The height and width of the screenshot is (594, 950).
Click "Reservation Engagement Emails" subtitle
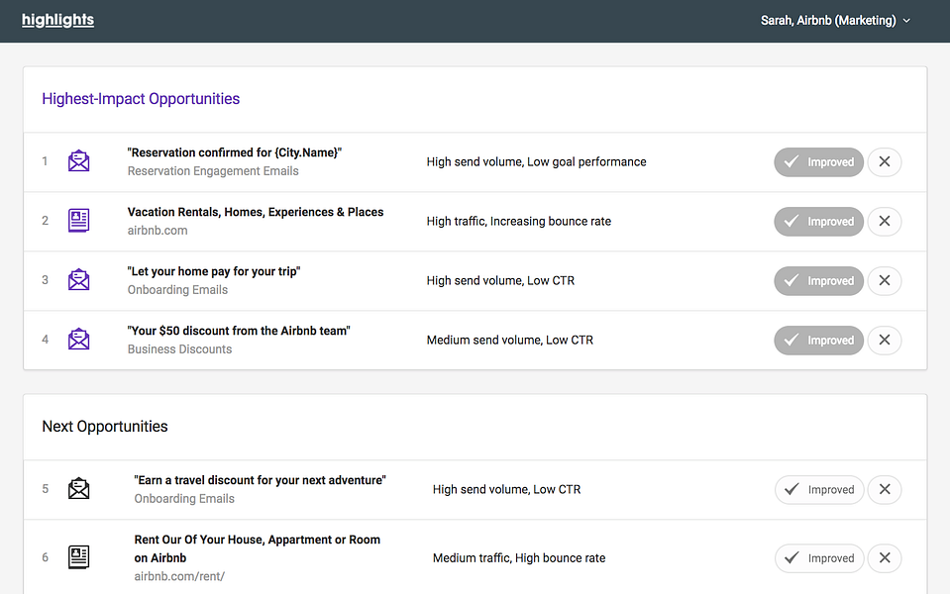[213, 170]
